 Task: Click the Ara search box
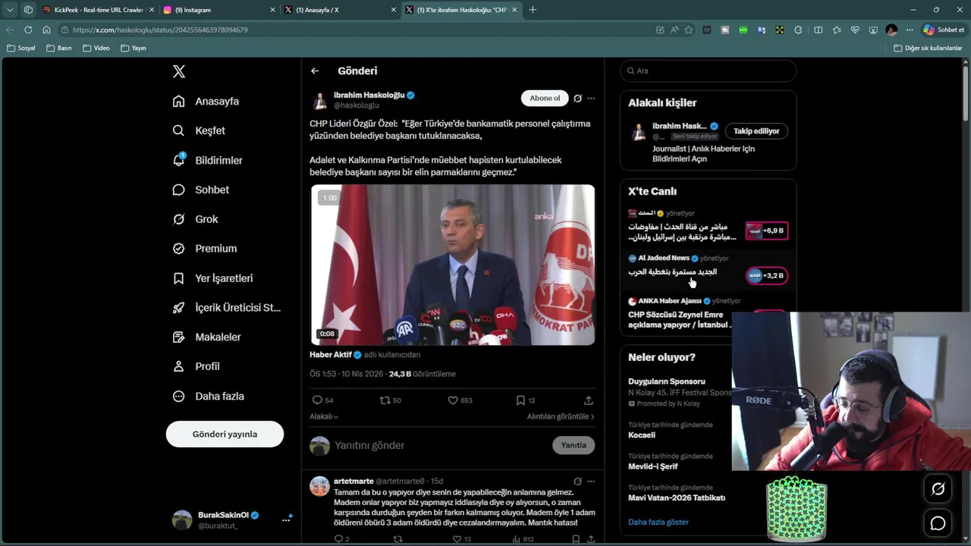pyautogui.click(x=709, y=71)
